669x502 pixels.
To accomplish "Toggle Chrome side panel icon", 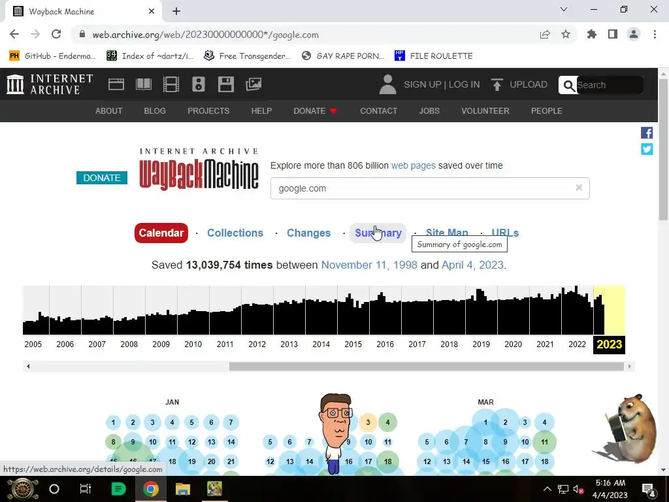I will pyautogui.click(x=613, y=34).
